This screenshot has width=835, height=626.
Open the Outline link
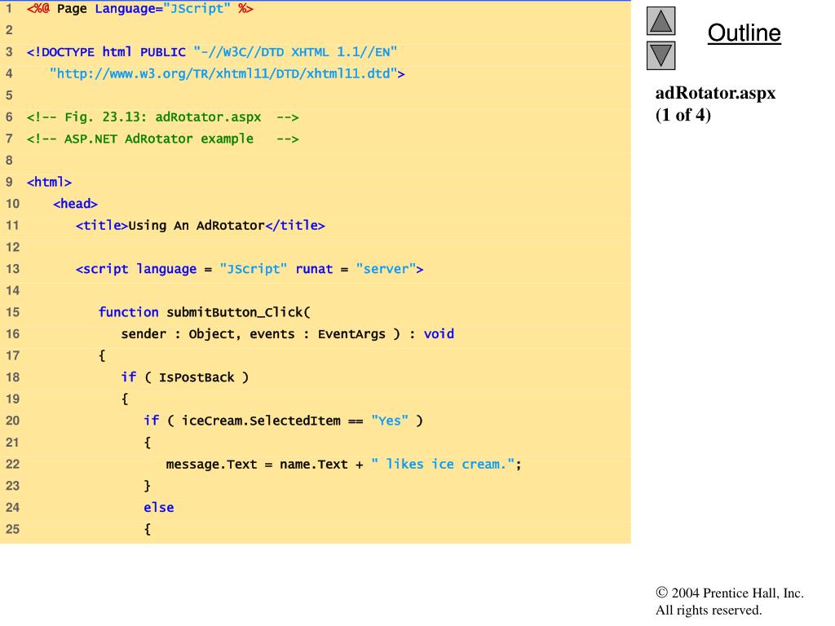click(x=744, y=33)
